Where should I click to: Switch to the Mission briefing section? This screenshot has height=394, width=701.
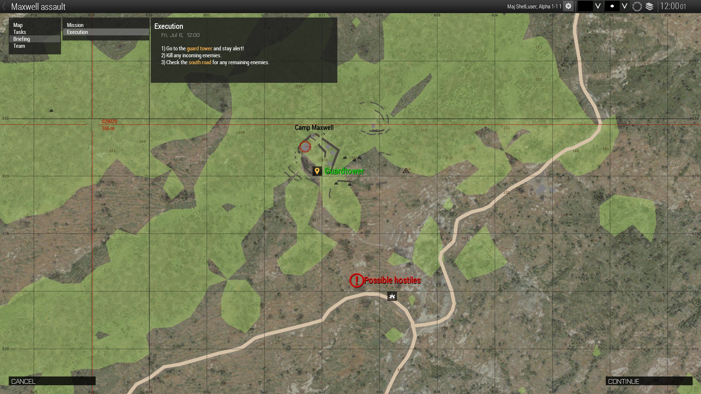[x=75, y=25]
